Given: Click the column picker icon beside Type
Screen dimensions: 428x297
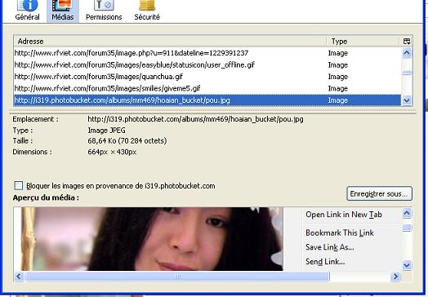Looking at the screenshot, I should [407, 42].
